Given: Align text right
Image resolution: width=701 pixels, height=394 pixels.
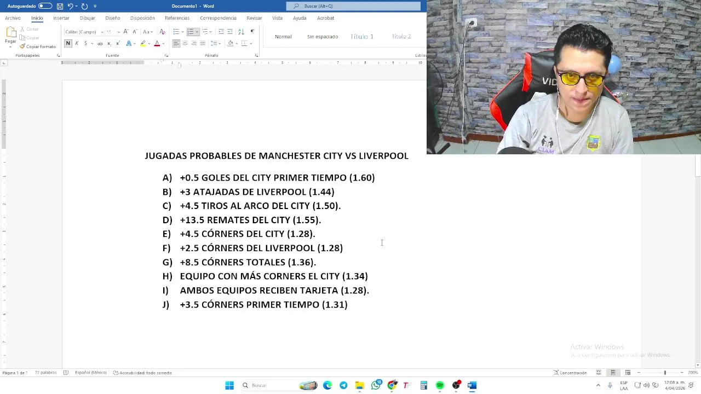Looking at the screenshot, I should (x=194, y=43).
